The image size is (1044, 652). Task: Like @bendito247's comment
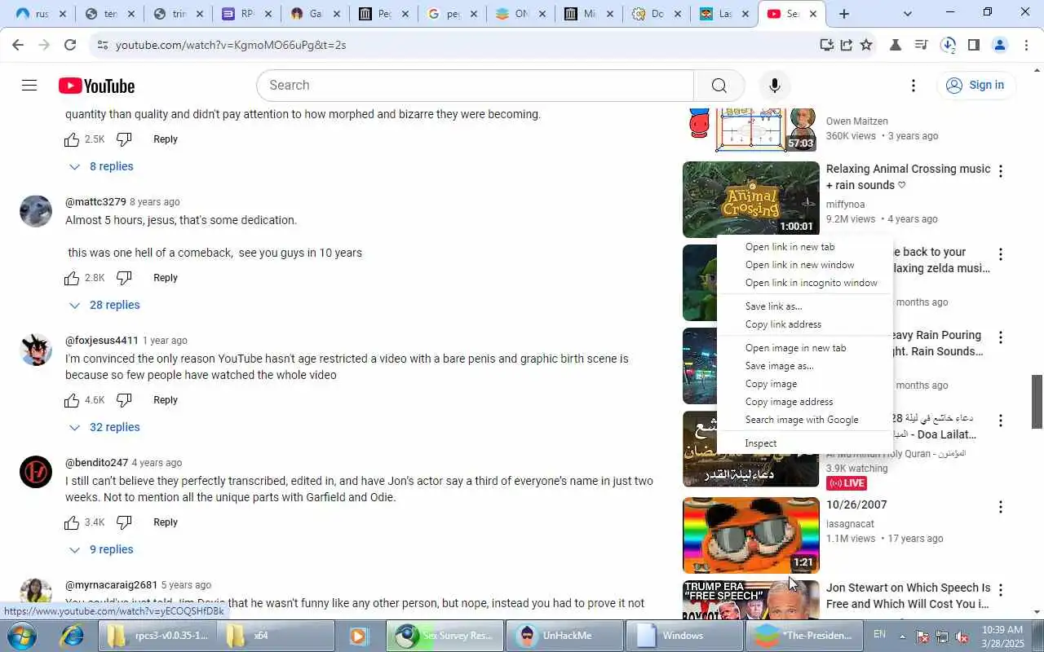[x=72, y=522]
